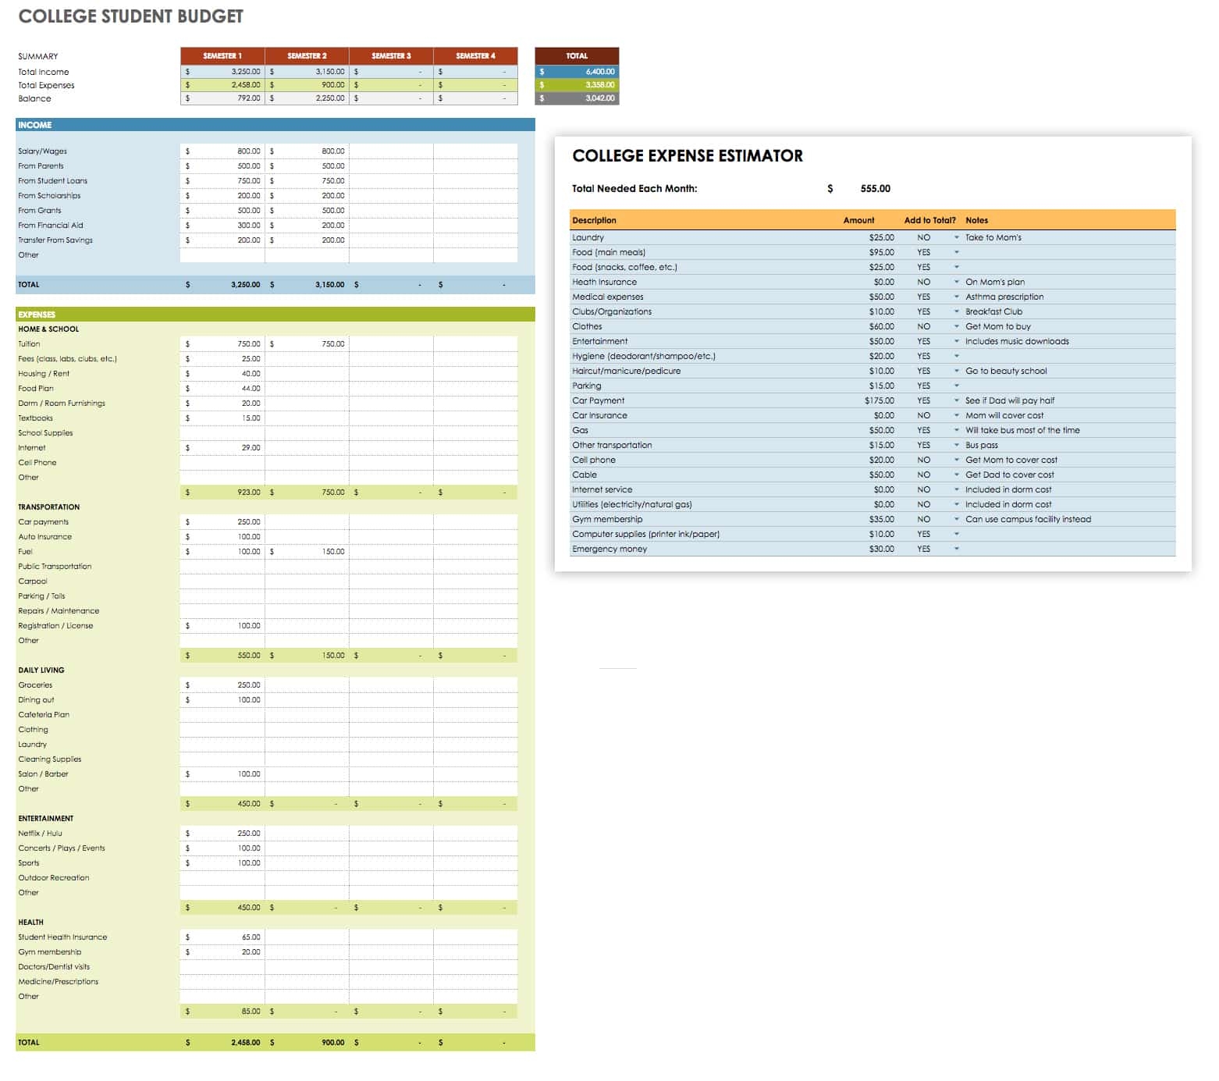Click the Total Needed Each Month value
Screen dimensions: 1219x1081
point(875,189)
